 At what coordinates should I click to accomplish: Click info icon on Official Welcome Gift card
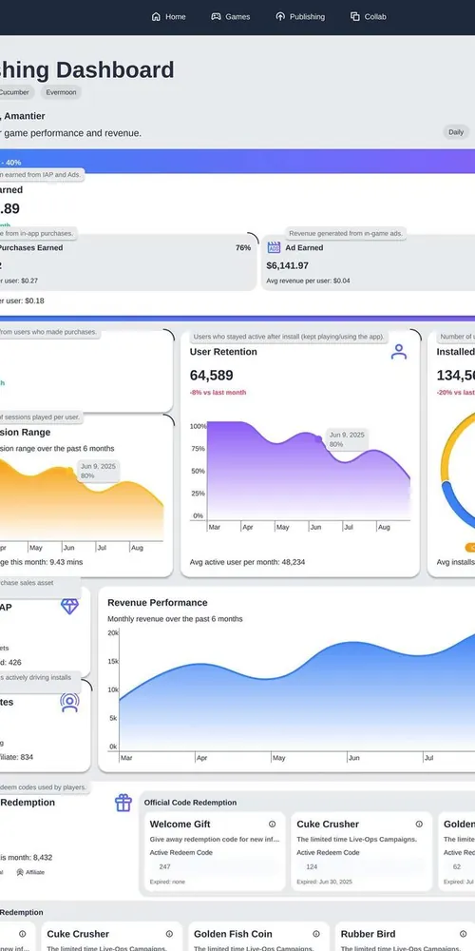tap(272, 824)
